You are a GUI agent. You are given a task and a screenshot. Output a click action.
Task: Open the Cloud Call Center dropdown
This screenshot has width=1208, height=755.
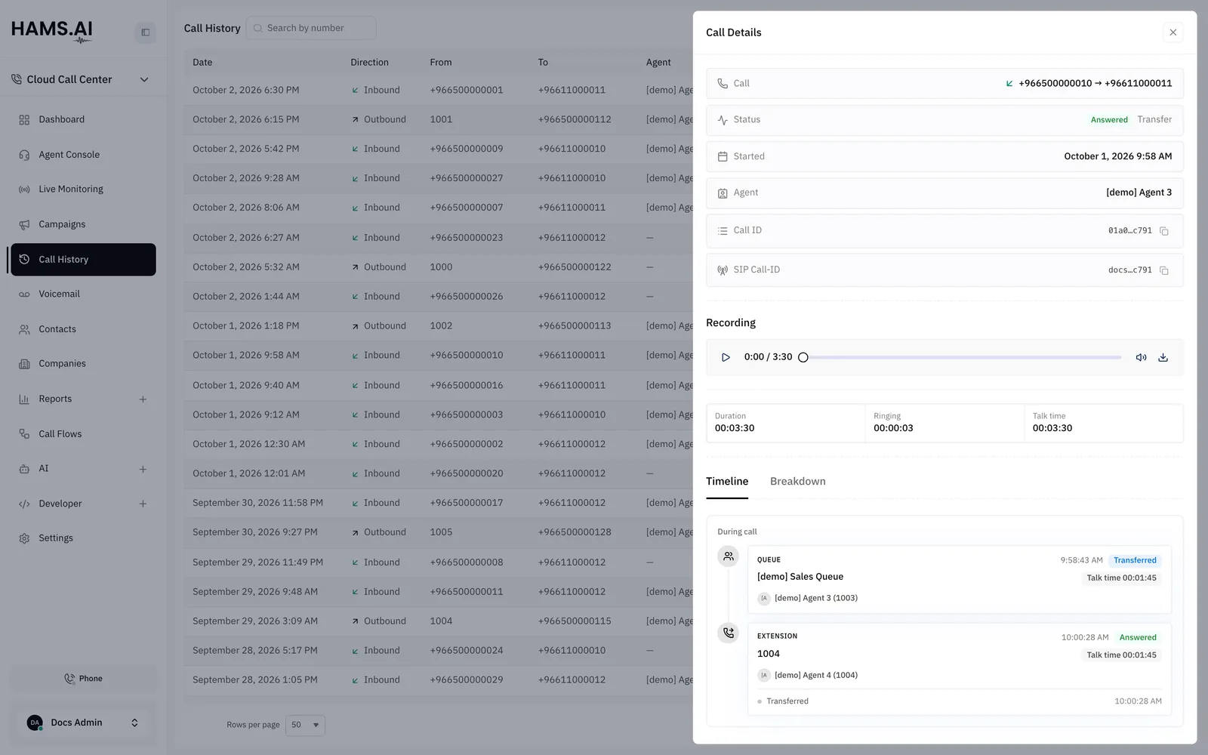(80, 79)
